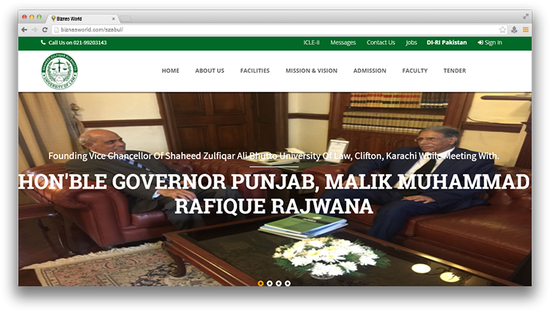Expand the Admission navigation menu

370,70
